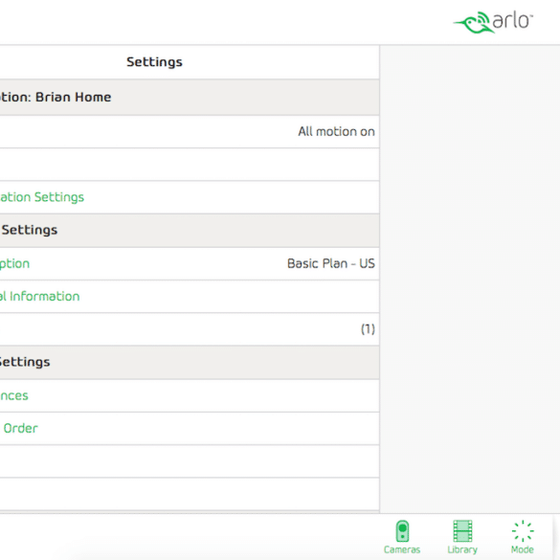Viewport: 560px width, 560px height.
Task: Click the Arlo hummingbird logo
Action: [x=493, y=22]
